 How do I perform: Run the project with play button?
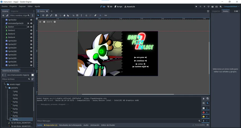tap(196, 6)
